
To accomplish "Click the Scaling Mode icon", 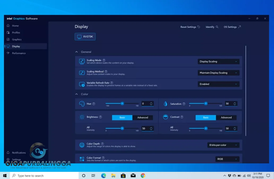I will (x=82, y=61).
